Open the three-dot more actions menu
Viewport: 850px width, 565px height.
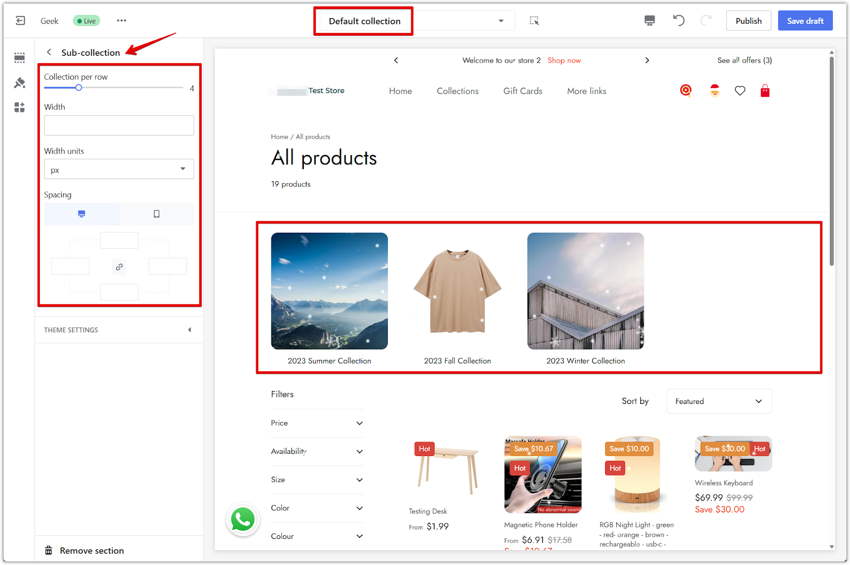(122, 21)
